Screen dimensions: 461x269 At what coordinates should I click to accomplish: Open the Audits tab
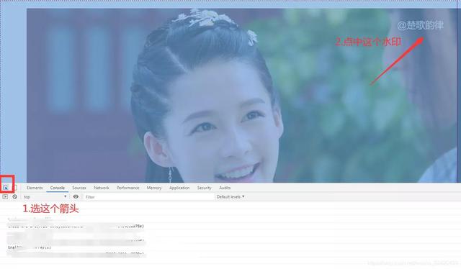225,188
